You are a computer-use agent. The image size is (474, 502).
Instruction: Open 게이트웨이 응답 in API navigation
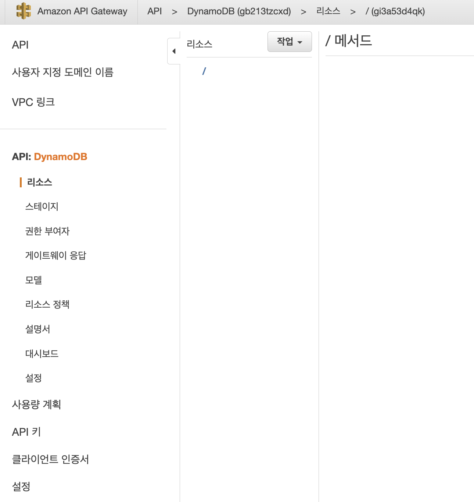pos(56,255)
